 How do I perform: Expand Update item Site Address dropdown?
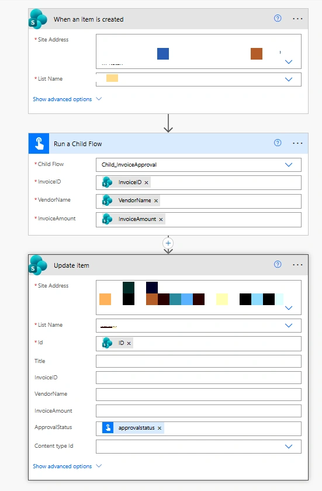tap(289, 308)
